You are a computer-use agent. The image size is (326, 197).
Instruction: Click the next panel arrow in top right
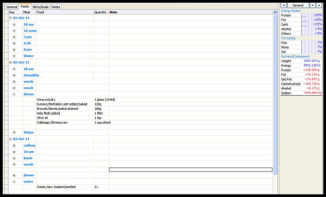pos(319,5)
